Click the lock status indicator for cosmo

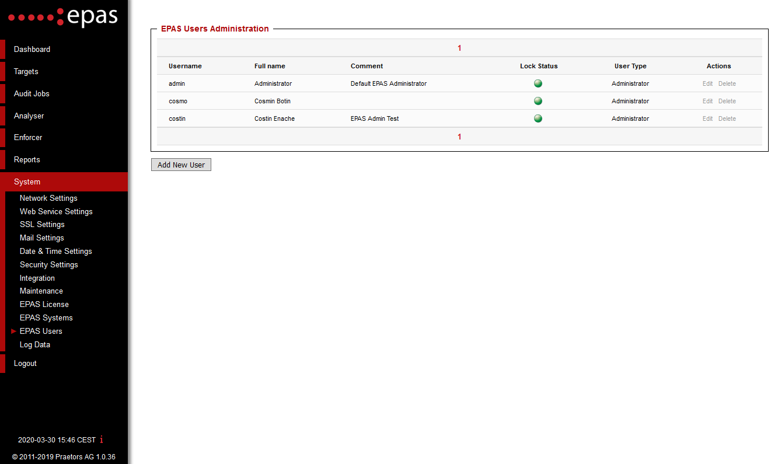pos(538,101)
